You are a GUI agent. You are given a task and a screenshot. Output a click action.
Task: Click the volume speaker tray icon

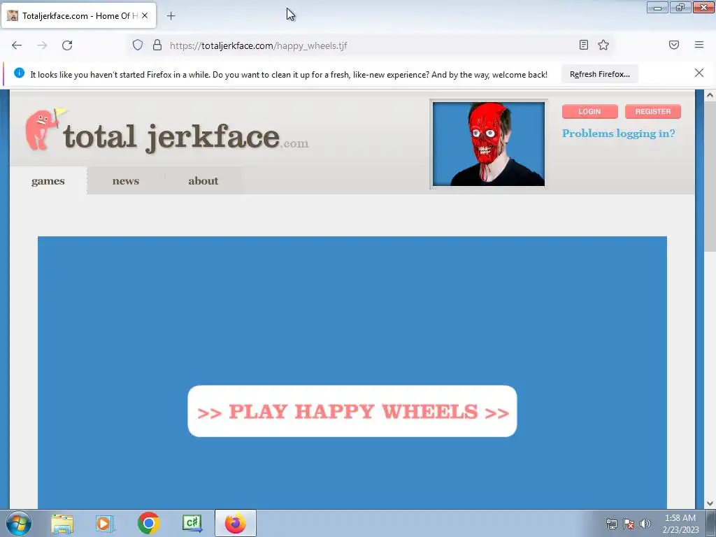[645, 524]
